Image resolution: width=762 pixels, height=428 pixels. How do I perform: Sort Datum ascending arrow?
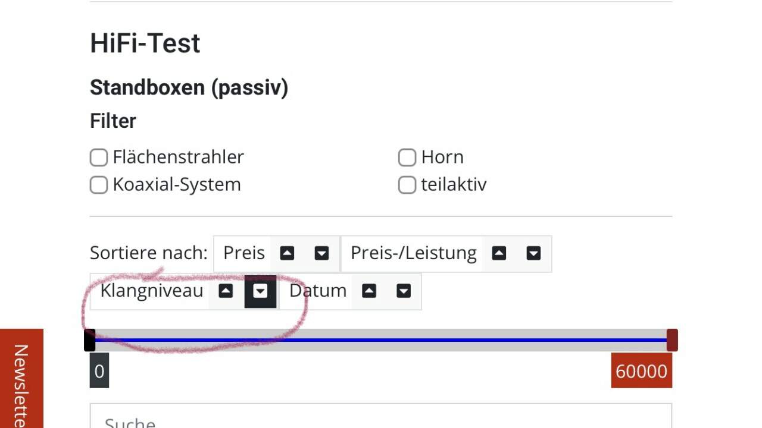[369, 291]
